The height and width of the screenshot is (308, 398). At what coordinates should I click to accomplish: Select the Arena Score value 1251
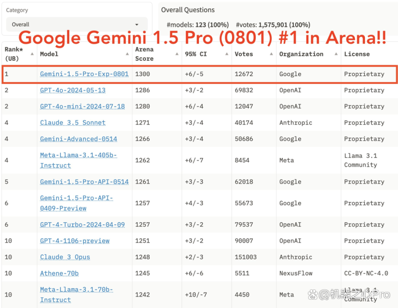(x=143, y=241)
